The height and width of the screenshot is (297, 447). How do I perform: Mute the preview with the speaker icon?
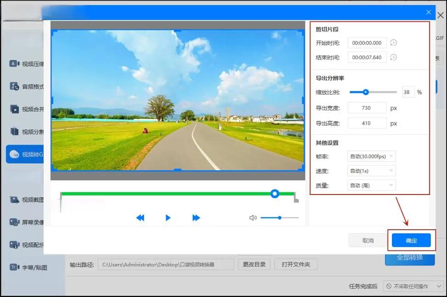(x=253, y=218)
